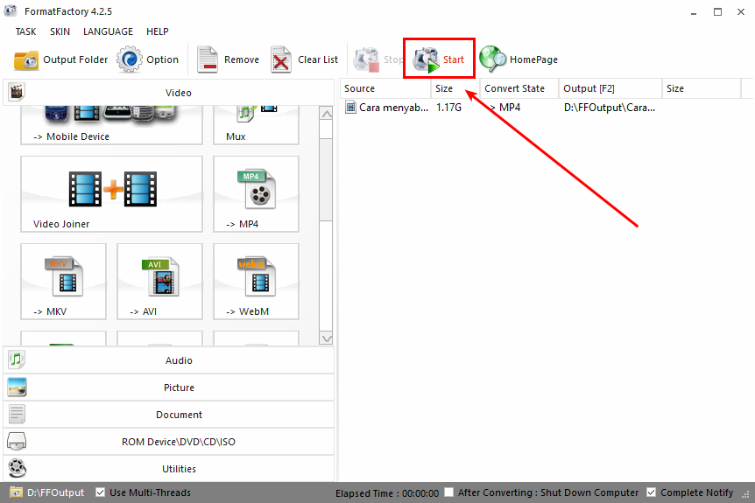This screenshot has height=503, width=755.
Task: Enable After Converting: Shut Down Computer
Action: tap(448, 493)
